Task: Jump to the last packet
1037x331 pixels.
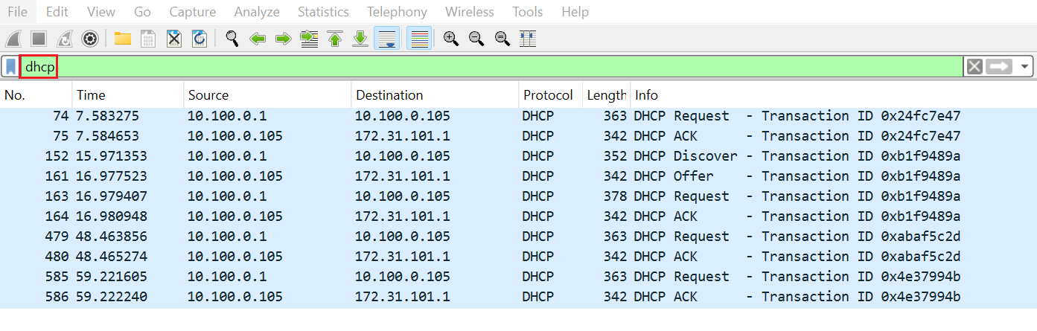Action: [x=360, y=39]
